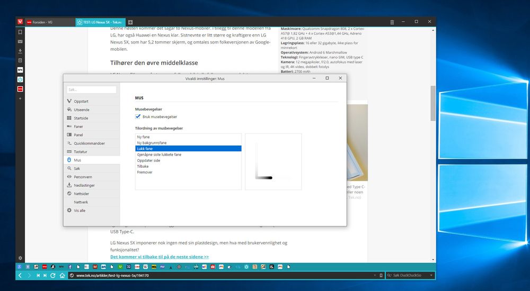Image resolution: width=530 pixels, height=291 pixels.
Task: Open settings gear at sidebar bottom
Action: pyautogui.click(x=20, y=258)
